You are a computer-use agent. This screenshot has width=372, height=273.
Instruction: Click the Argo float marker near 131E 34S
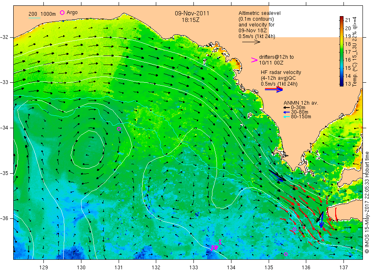pyautogui.click(x=119, y=129)
